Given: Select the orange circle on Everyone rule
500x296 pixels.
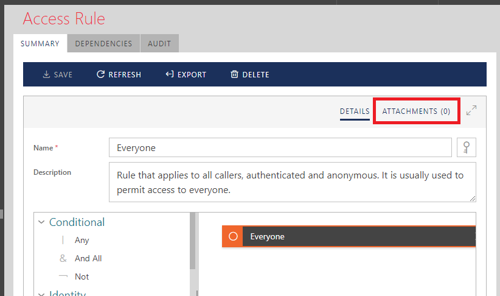Looking at the screenshot, I should tap(232, 236).
